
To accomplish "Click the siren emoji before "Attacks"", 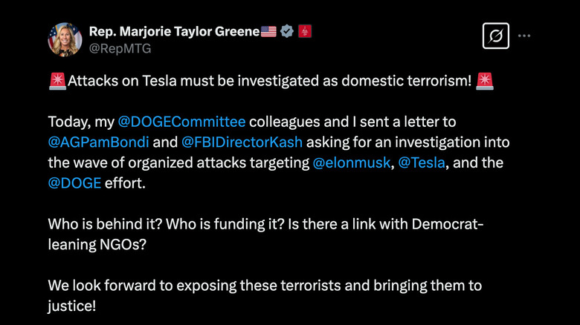I will point(57,82).
